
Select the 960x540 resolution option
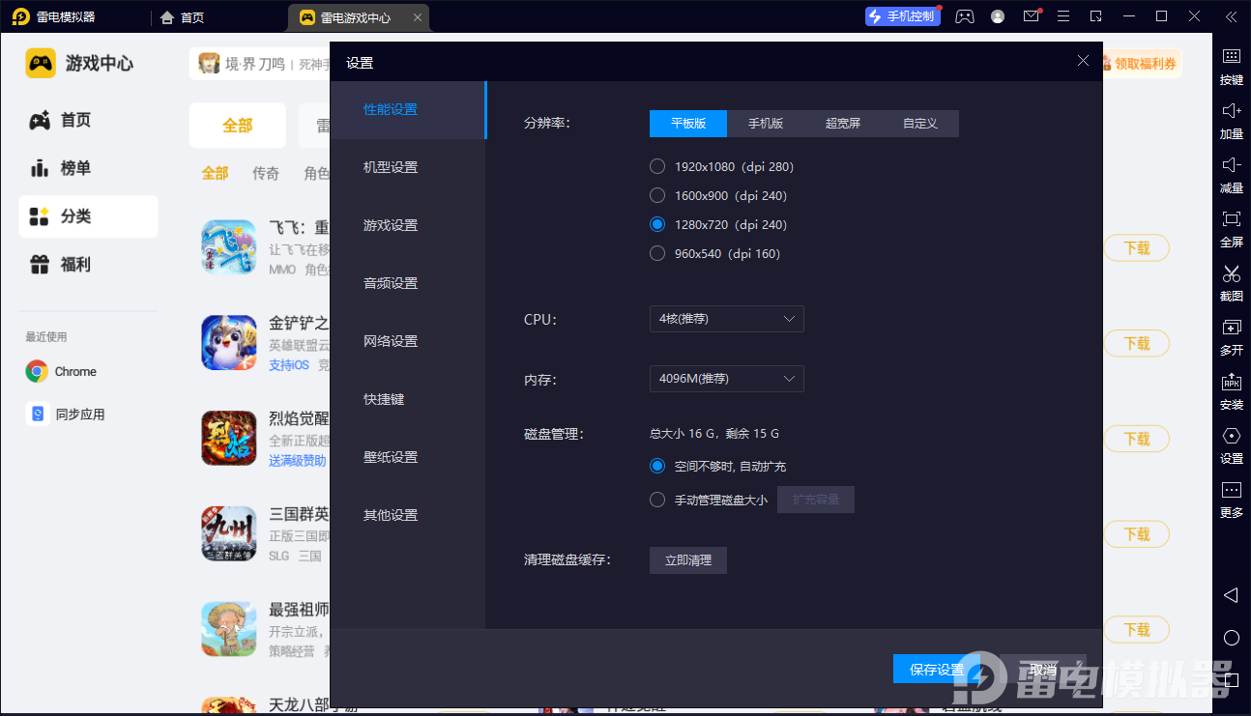pyautogui.click(x=657, y=253)
